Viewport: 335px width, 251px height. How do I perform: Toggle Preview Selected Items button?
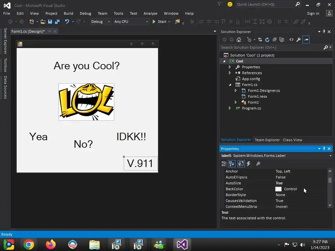(306, 40)
